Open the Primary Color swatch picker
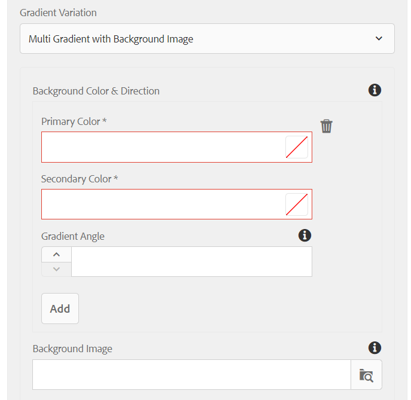The width and height of the screenshot is (411, 400). (297, 147)
